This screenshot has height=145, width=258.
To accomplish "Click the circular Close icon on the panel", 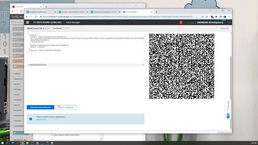I will (227, 28).
